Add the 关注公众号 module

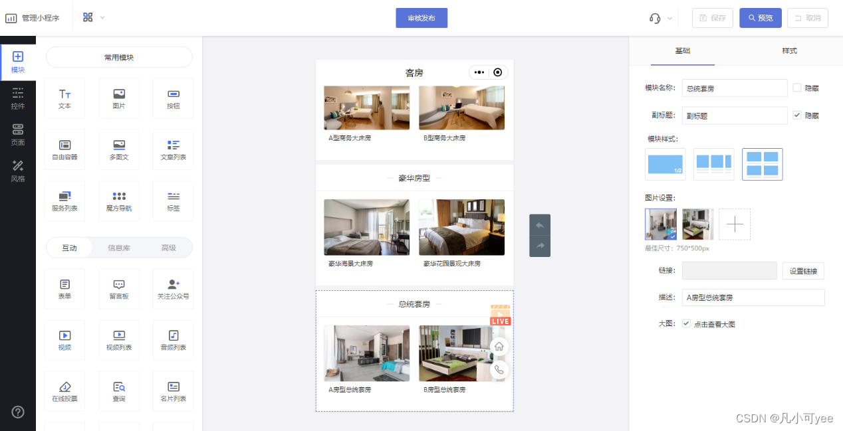(173, 289)
